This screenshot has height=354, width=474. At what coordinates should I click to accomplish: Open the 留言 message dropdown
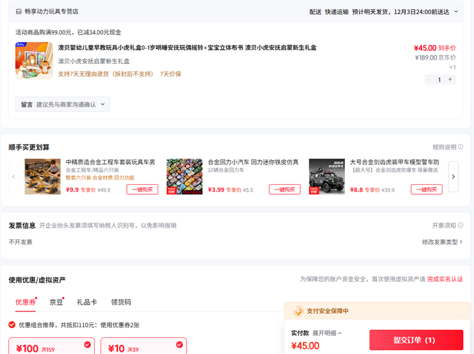pyautogui.click(x=62, y=104)
